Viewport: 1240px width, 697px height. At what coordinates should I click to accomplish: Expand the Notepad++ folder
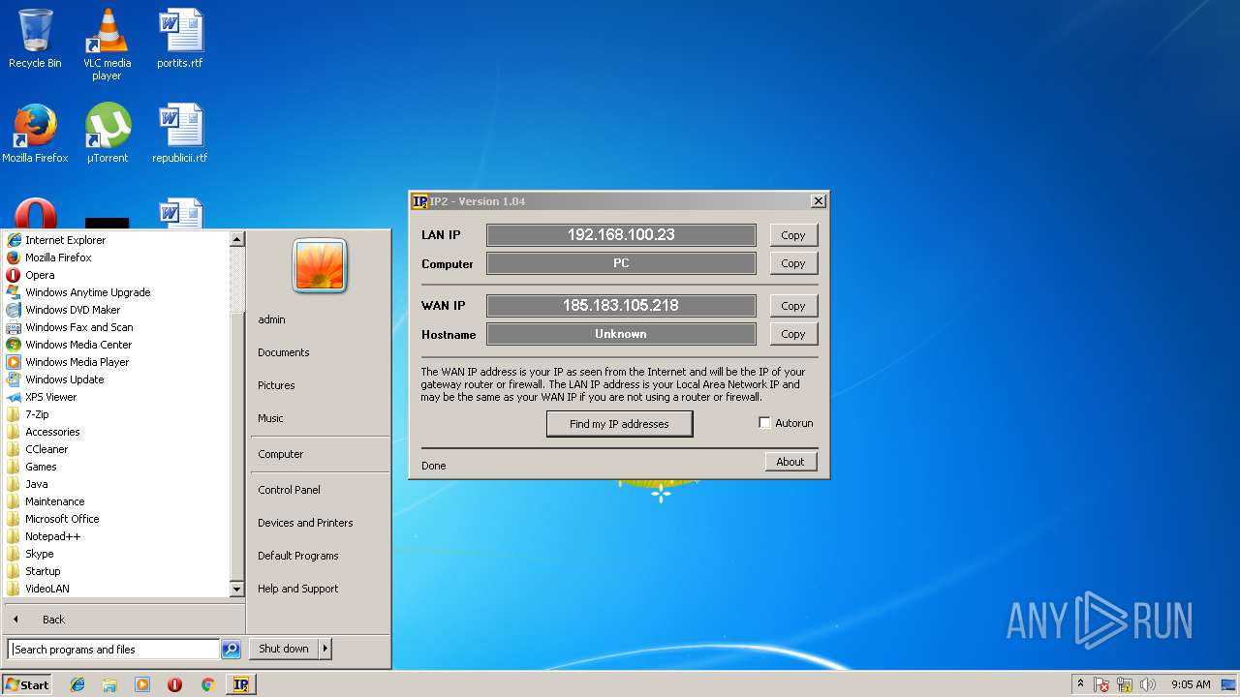[x=52, y=536]
